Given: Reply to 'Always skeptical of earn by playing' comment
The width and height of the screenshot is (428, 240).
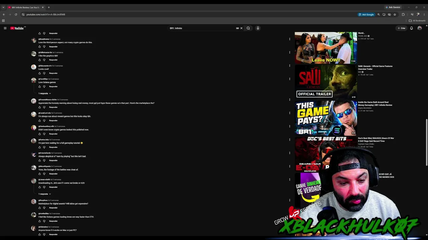Looking at the screenshot, I should 53,161.
